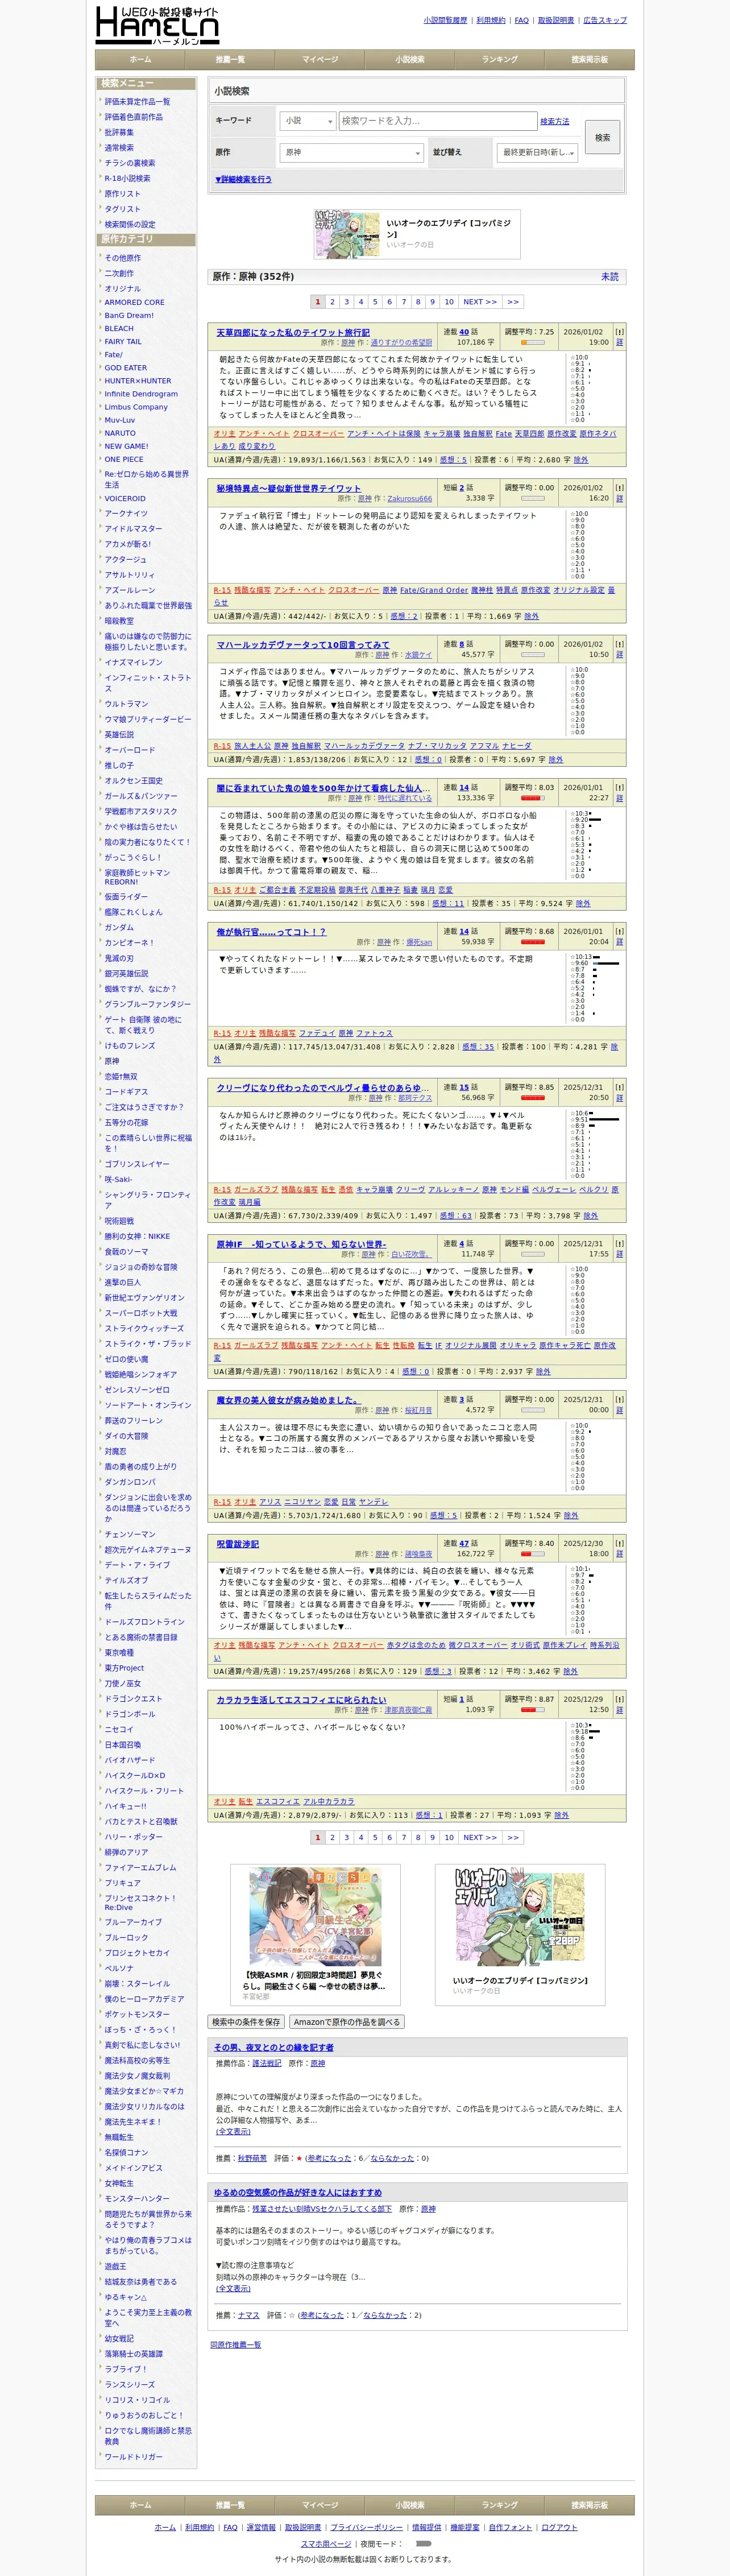730x2576 pixels.
Task: Go to page 2 in top pagination
Action: [332, 301]
